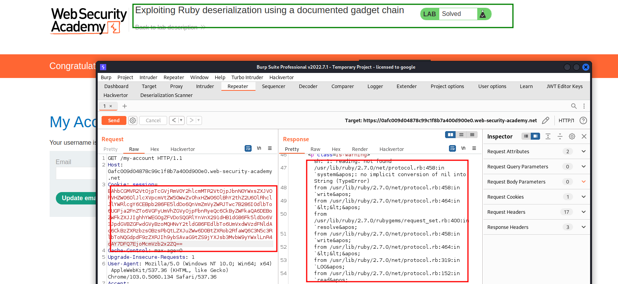Viewport: 618px width, 284px height.
Task: Toggle non-printable characters in Response panel
Action: tap(463, 148)
